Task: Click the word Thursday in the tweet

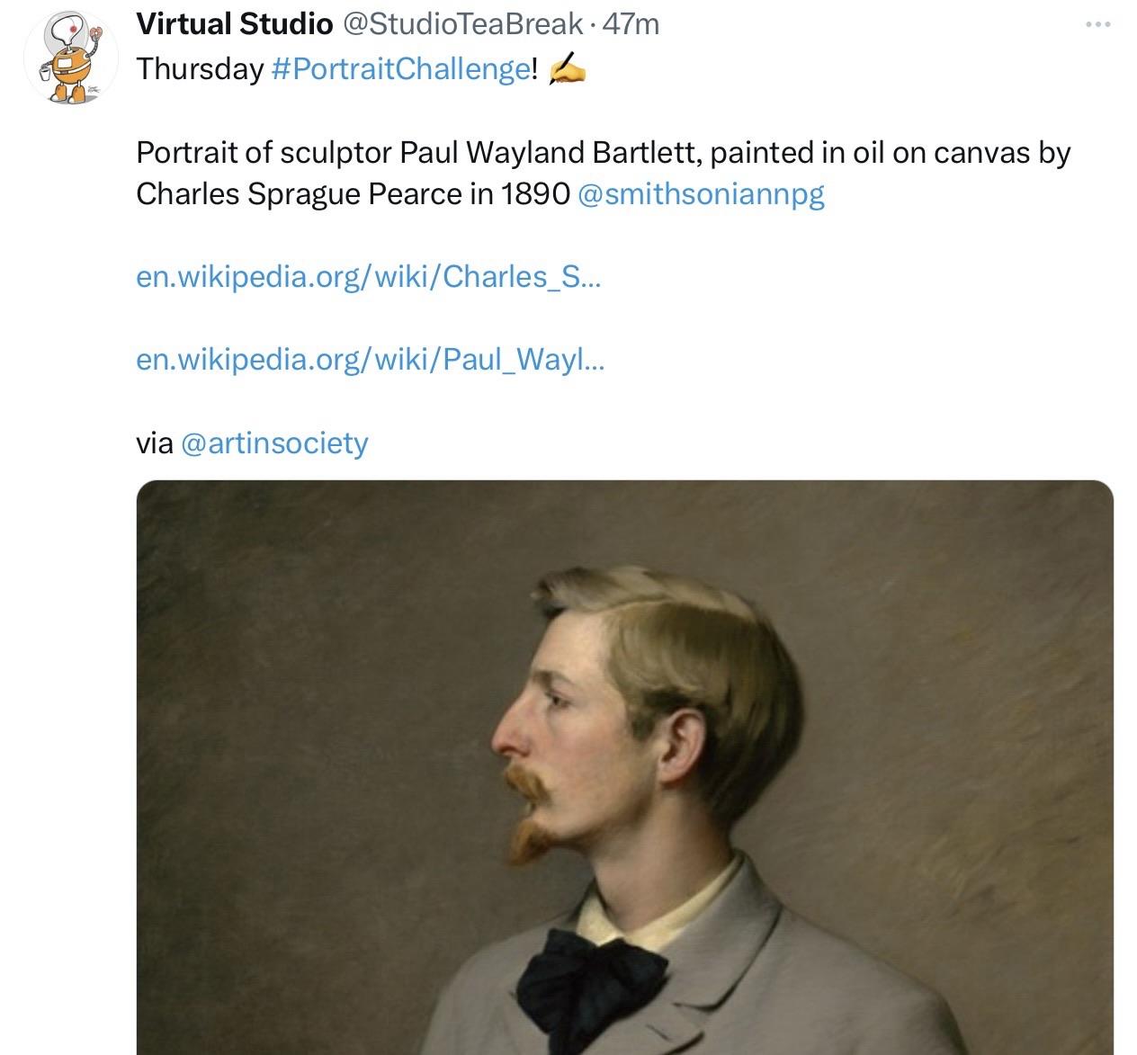Action: pyautogui.click(x=200, y=69)
